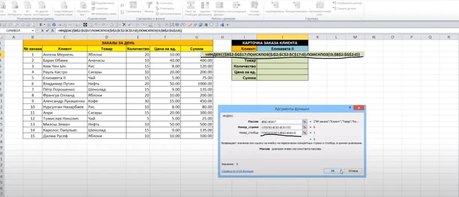Click the help question mark in the dialog title bar
This screenshot has width=459, height=197.
point(350,108)
